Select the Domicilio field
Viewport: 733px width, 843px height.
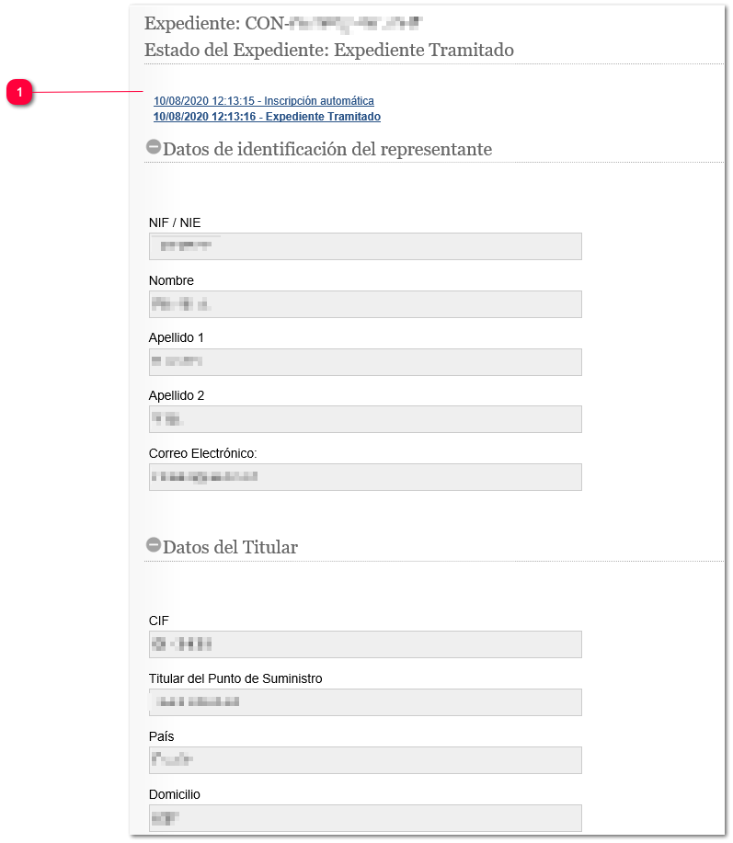click(365, 818)
